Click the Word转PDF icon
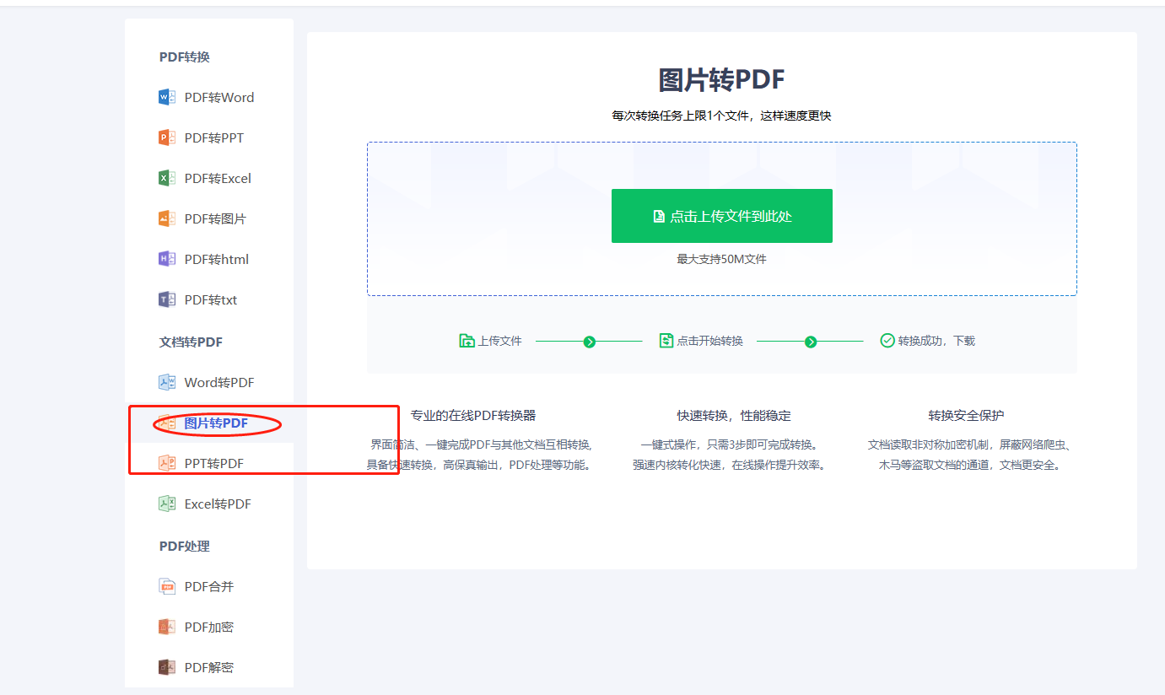1165x695 pixels. (x=167, y=382)
